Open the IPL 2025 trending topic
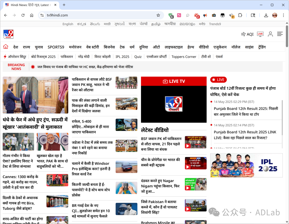 (x=122, y=56)
